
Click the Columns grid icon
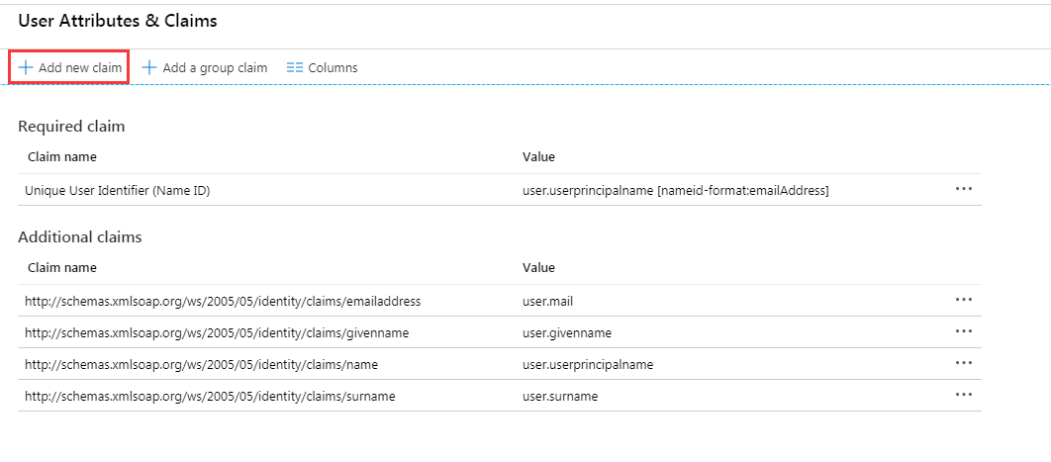(294, 68)
